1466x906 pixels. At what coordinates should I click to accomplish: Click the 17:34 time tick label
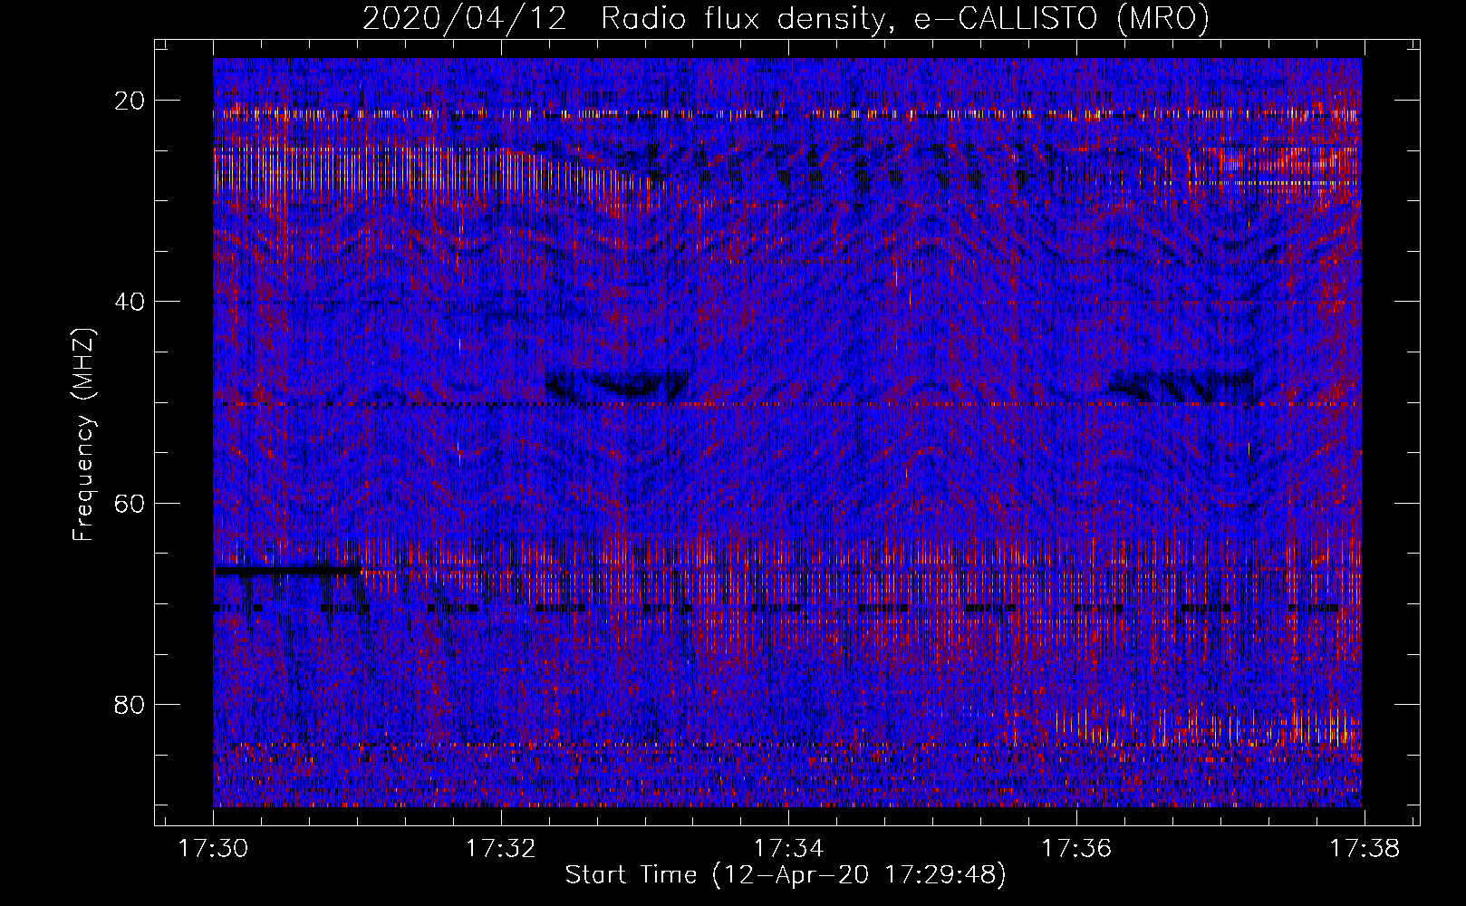click(788, 849)
